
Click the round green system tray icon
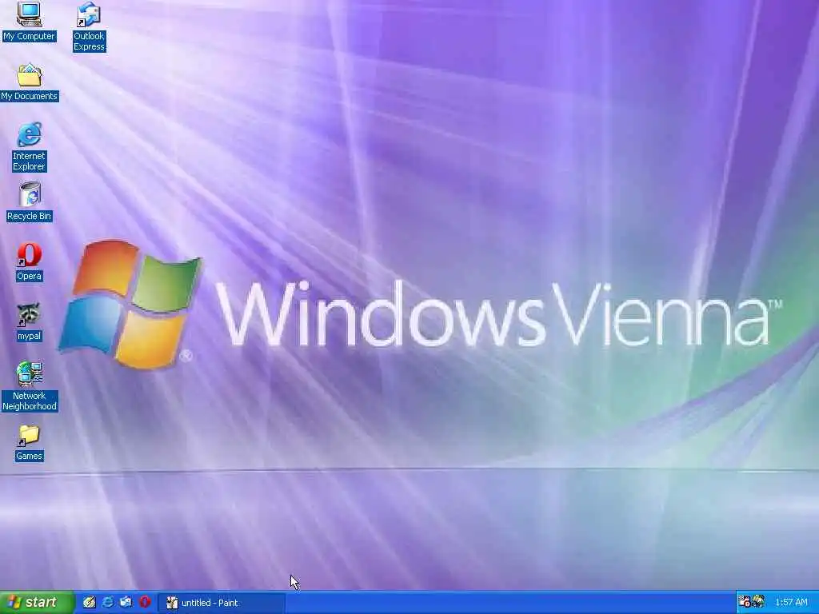[x=758, y=602]
